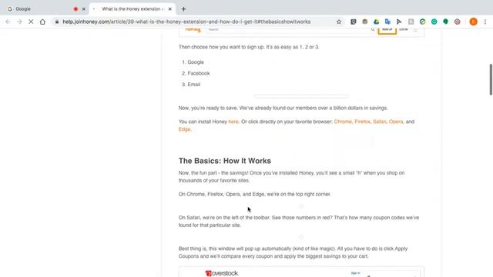493x277 pixels.
Task: Go forward to the next page
Action: 19,22
